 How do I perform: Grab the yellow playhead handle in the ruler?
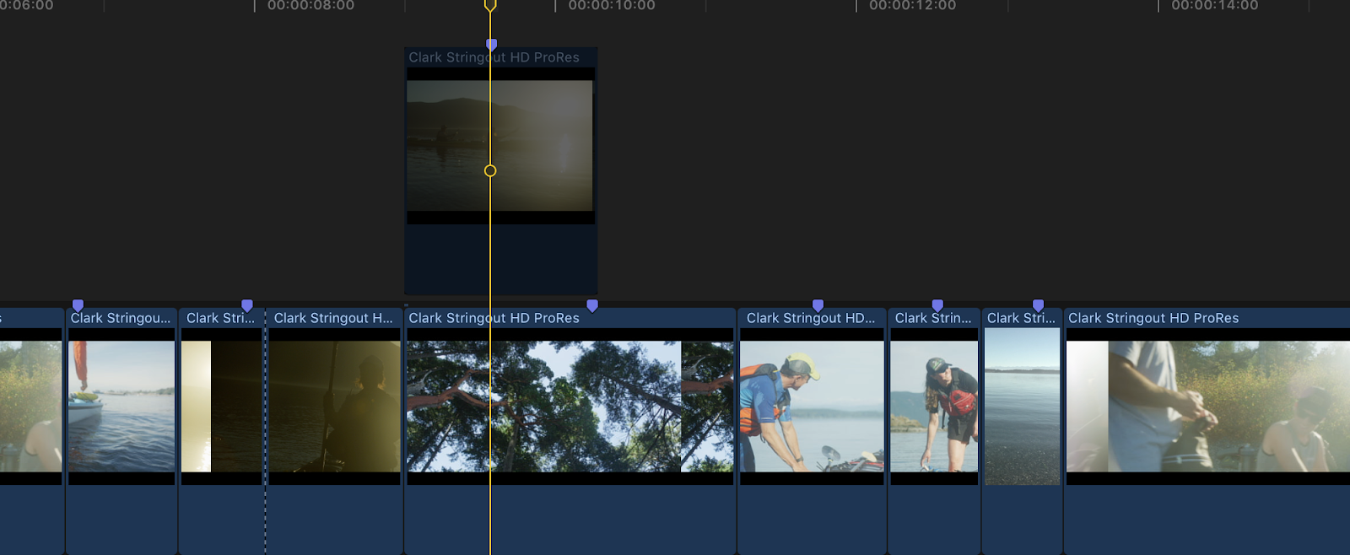(490, 6)
